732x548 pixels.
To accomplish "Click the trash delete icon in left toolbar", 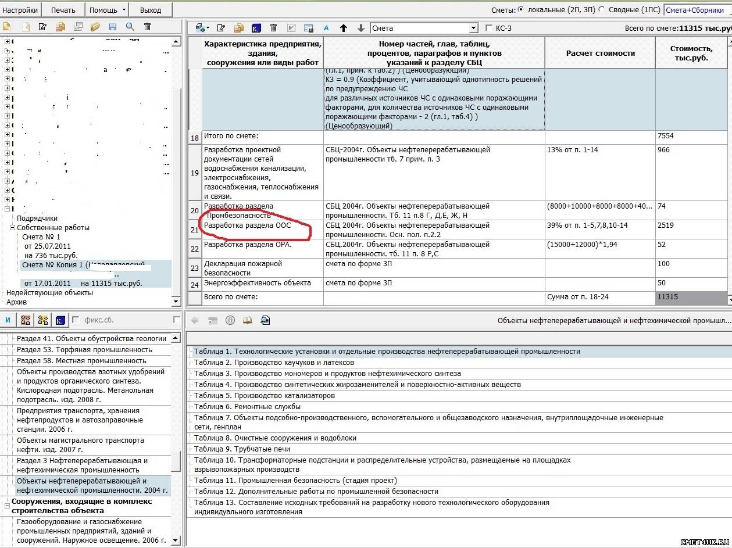I will click(147, 27).
